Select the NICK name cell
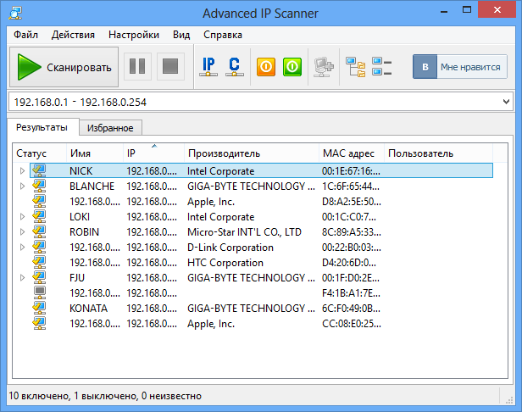Screen dimensions: 522x412 (x=81, y=171)
